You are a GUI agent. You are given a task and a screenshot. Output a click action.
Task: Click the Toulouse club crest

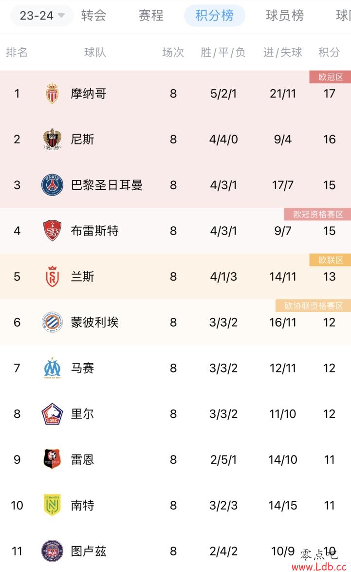tap(52, 552)
